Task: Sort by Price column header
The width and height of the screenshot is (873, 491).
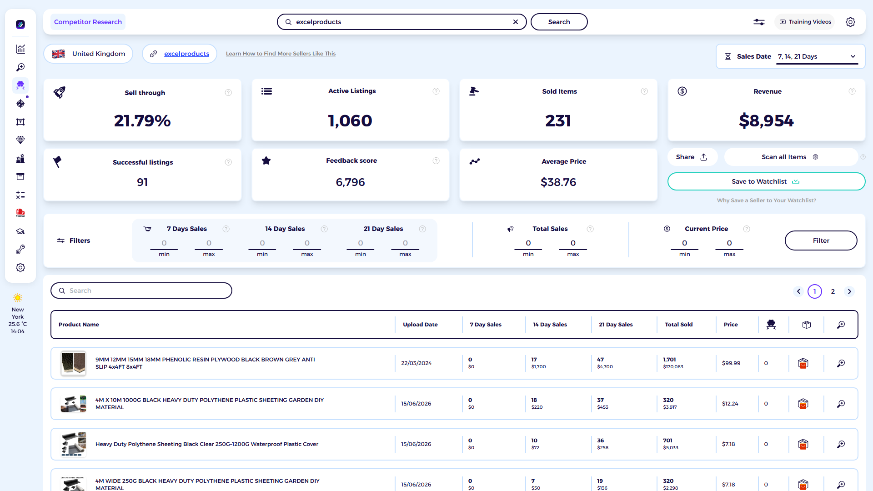Action: tap(731, 325)
